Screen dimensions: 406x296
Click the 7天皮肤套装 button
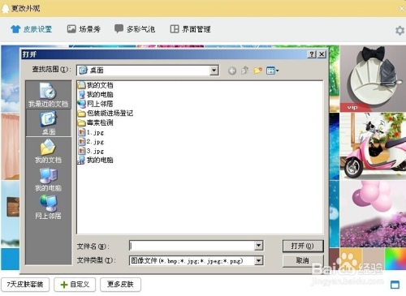[25, 285]
